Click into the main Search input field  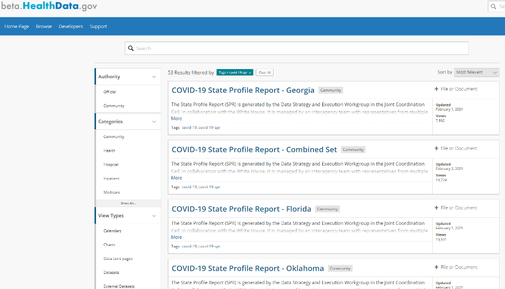[297, 49]
